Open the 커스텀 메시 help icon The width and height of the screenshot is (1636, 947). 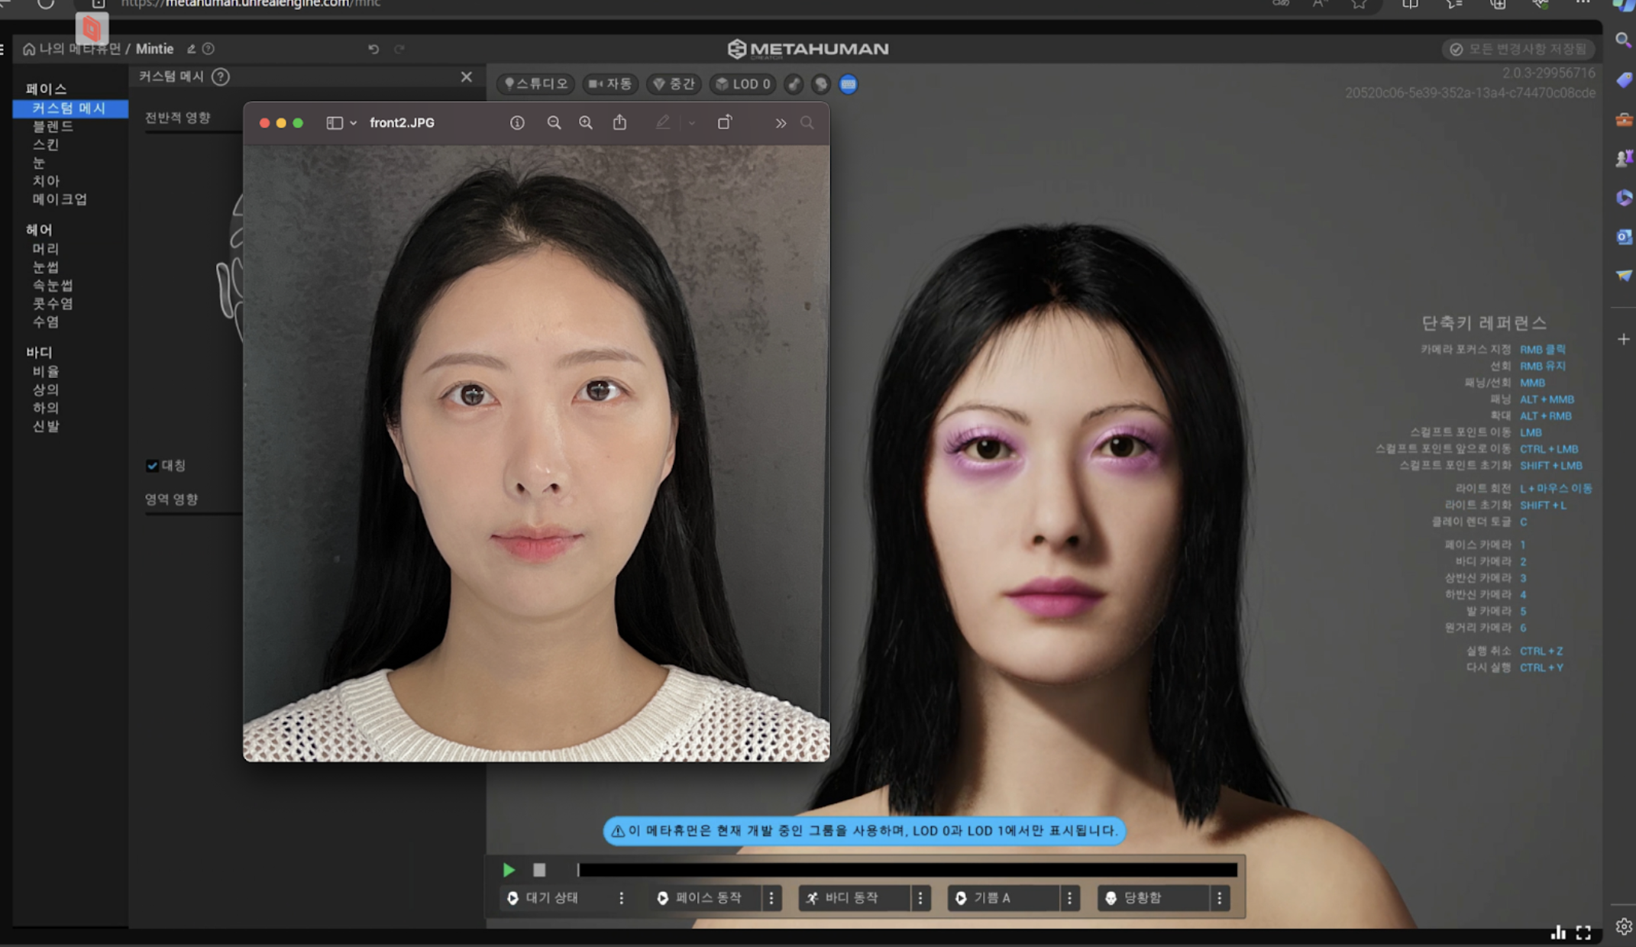[221, 77]
